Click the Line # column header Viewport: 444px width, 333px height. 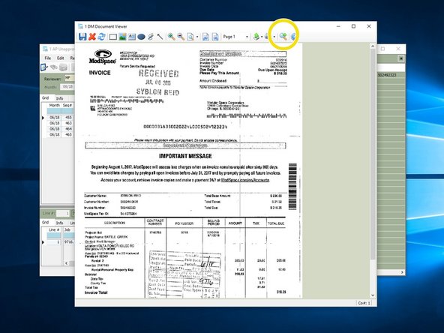(x=54, y=229)
